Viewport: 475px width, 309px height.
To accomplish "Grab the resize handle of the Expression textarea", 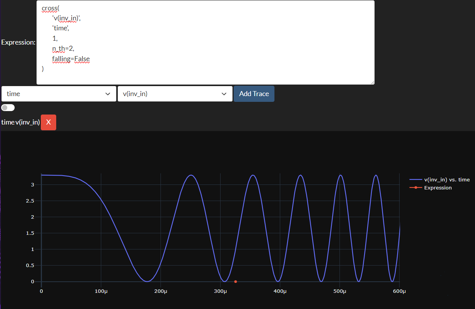I will pyautogui.click(x=372, y=82).
